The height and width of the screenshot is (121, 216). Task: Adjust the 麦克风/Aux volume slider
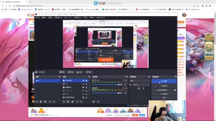(x=106, y=85)
